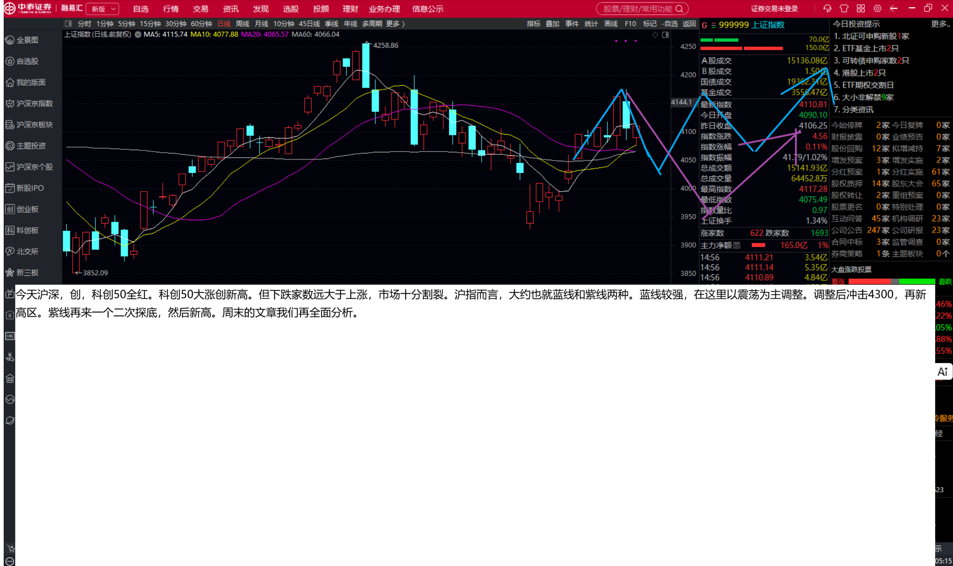Click 叠加 overlay button

click(552, 24)
